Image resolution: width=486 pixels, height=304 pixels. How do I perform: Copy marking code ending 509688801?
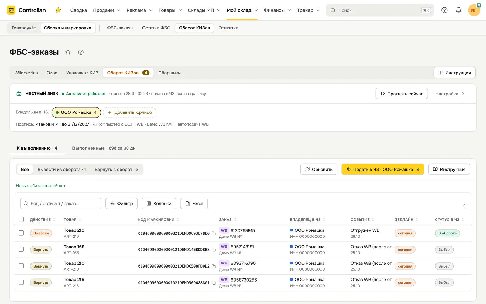(x=214, y=283)
